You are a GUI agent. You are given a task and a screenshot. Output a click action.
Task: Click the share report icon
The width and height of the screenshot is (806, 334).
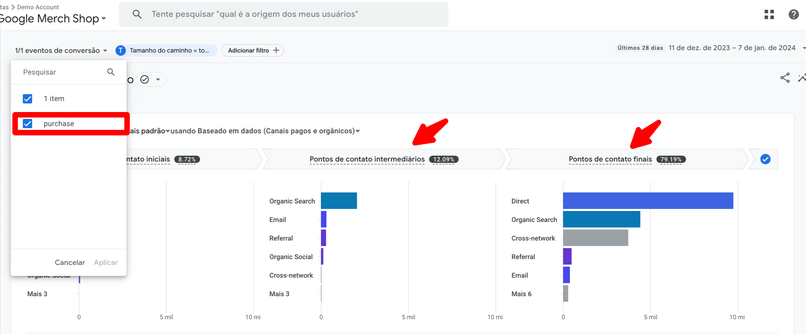(x=785, y=78)
